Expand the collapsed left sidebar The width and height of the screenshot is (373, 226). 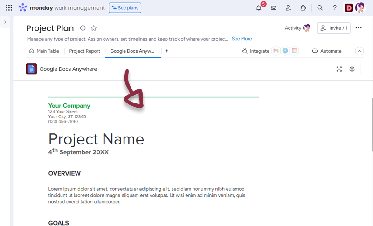5,22
